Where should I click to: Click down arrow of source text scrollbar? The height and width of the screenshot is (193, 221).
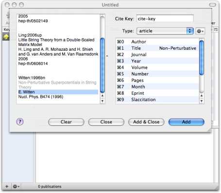pyautogui.click(x=102, y=101)
